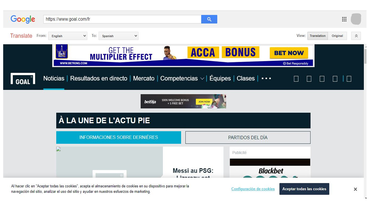Go to Mercato section
This screenshot has width=370, height=208.
[x=144, y=78]
